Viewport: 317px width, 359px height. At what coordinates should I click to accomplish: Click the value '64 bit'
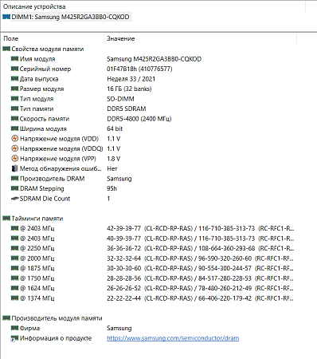tap(115, 128)
